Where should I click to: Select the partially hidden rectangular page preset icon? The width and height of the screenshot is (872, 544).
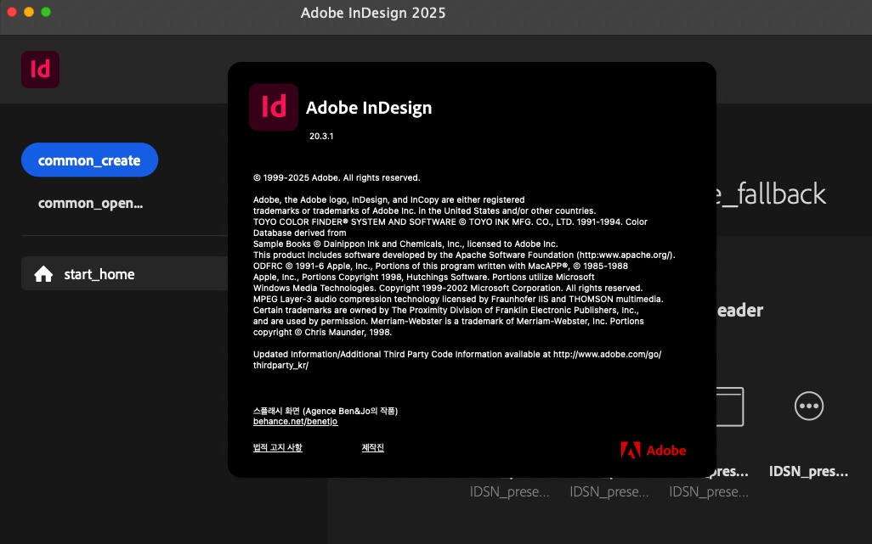point(729,407)
